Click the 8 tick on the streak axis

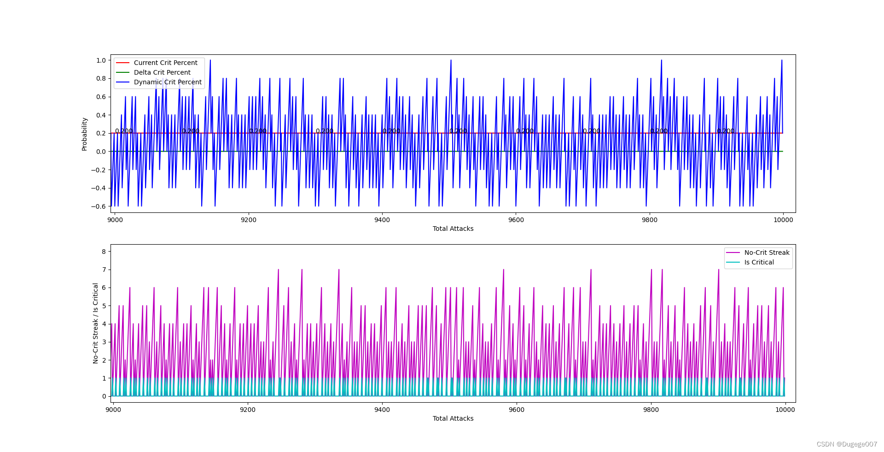[104, 252]
